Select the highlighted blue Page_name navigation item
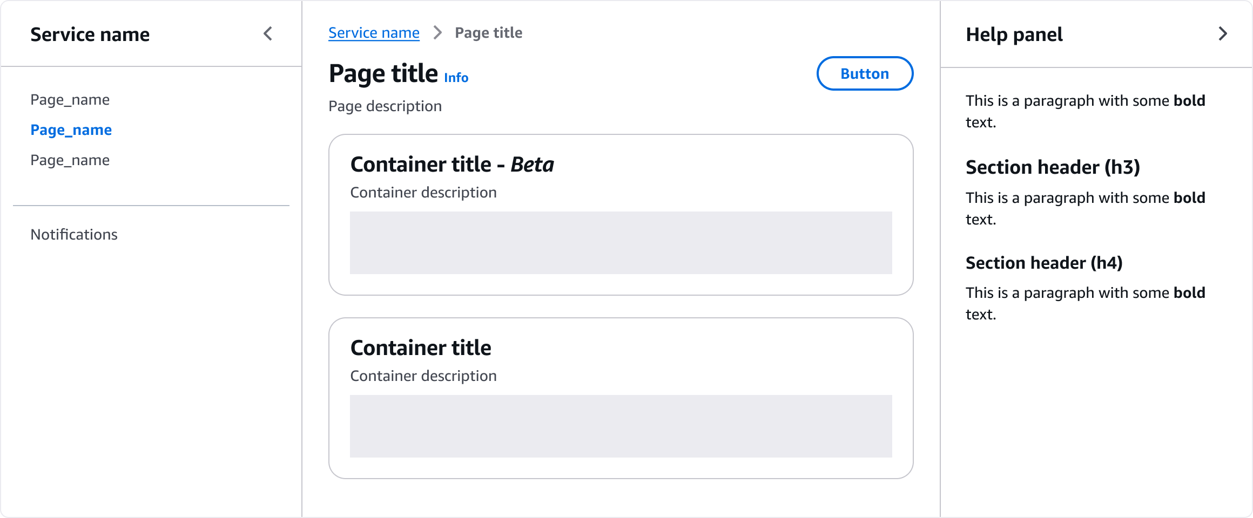 click(71, 130)
